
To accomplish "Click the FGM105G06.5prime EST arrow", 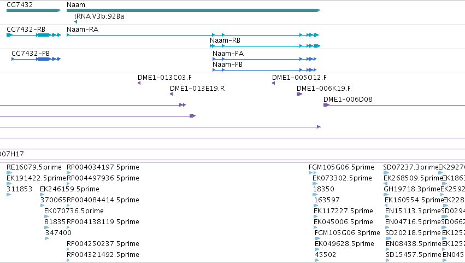I will 313,173.
